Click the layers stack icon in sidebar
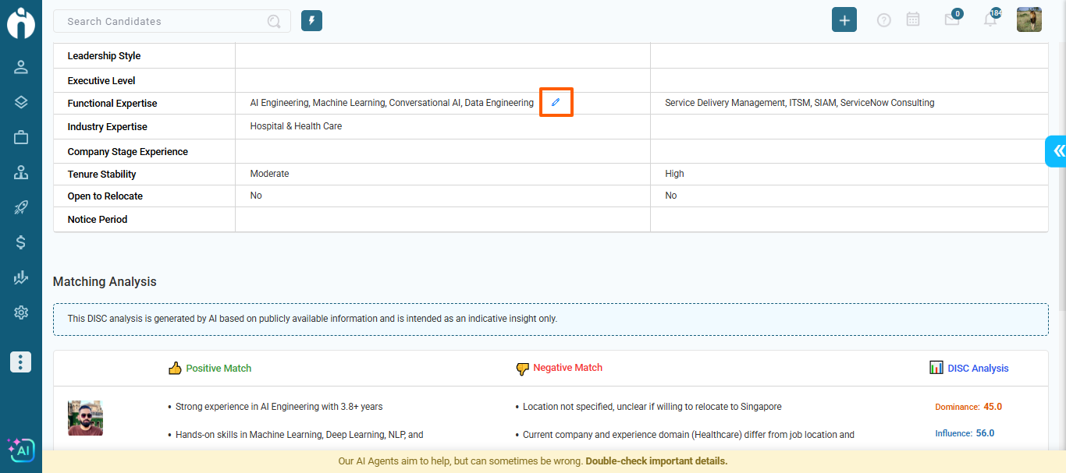1066x473 pixels. (x=21, y=102)
